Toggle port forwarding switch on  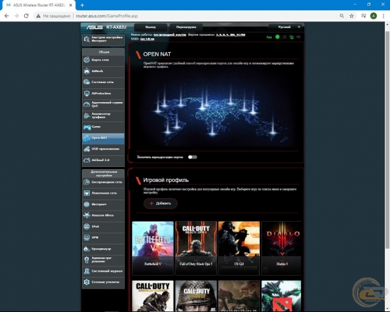pos(192,157)
